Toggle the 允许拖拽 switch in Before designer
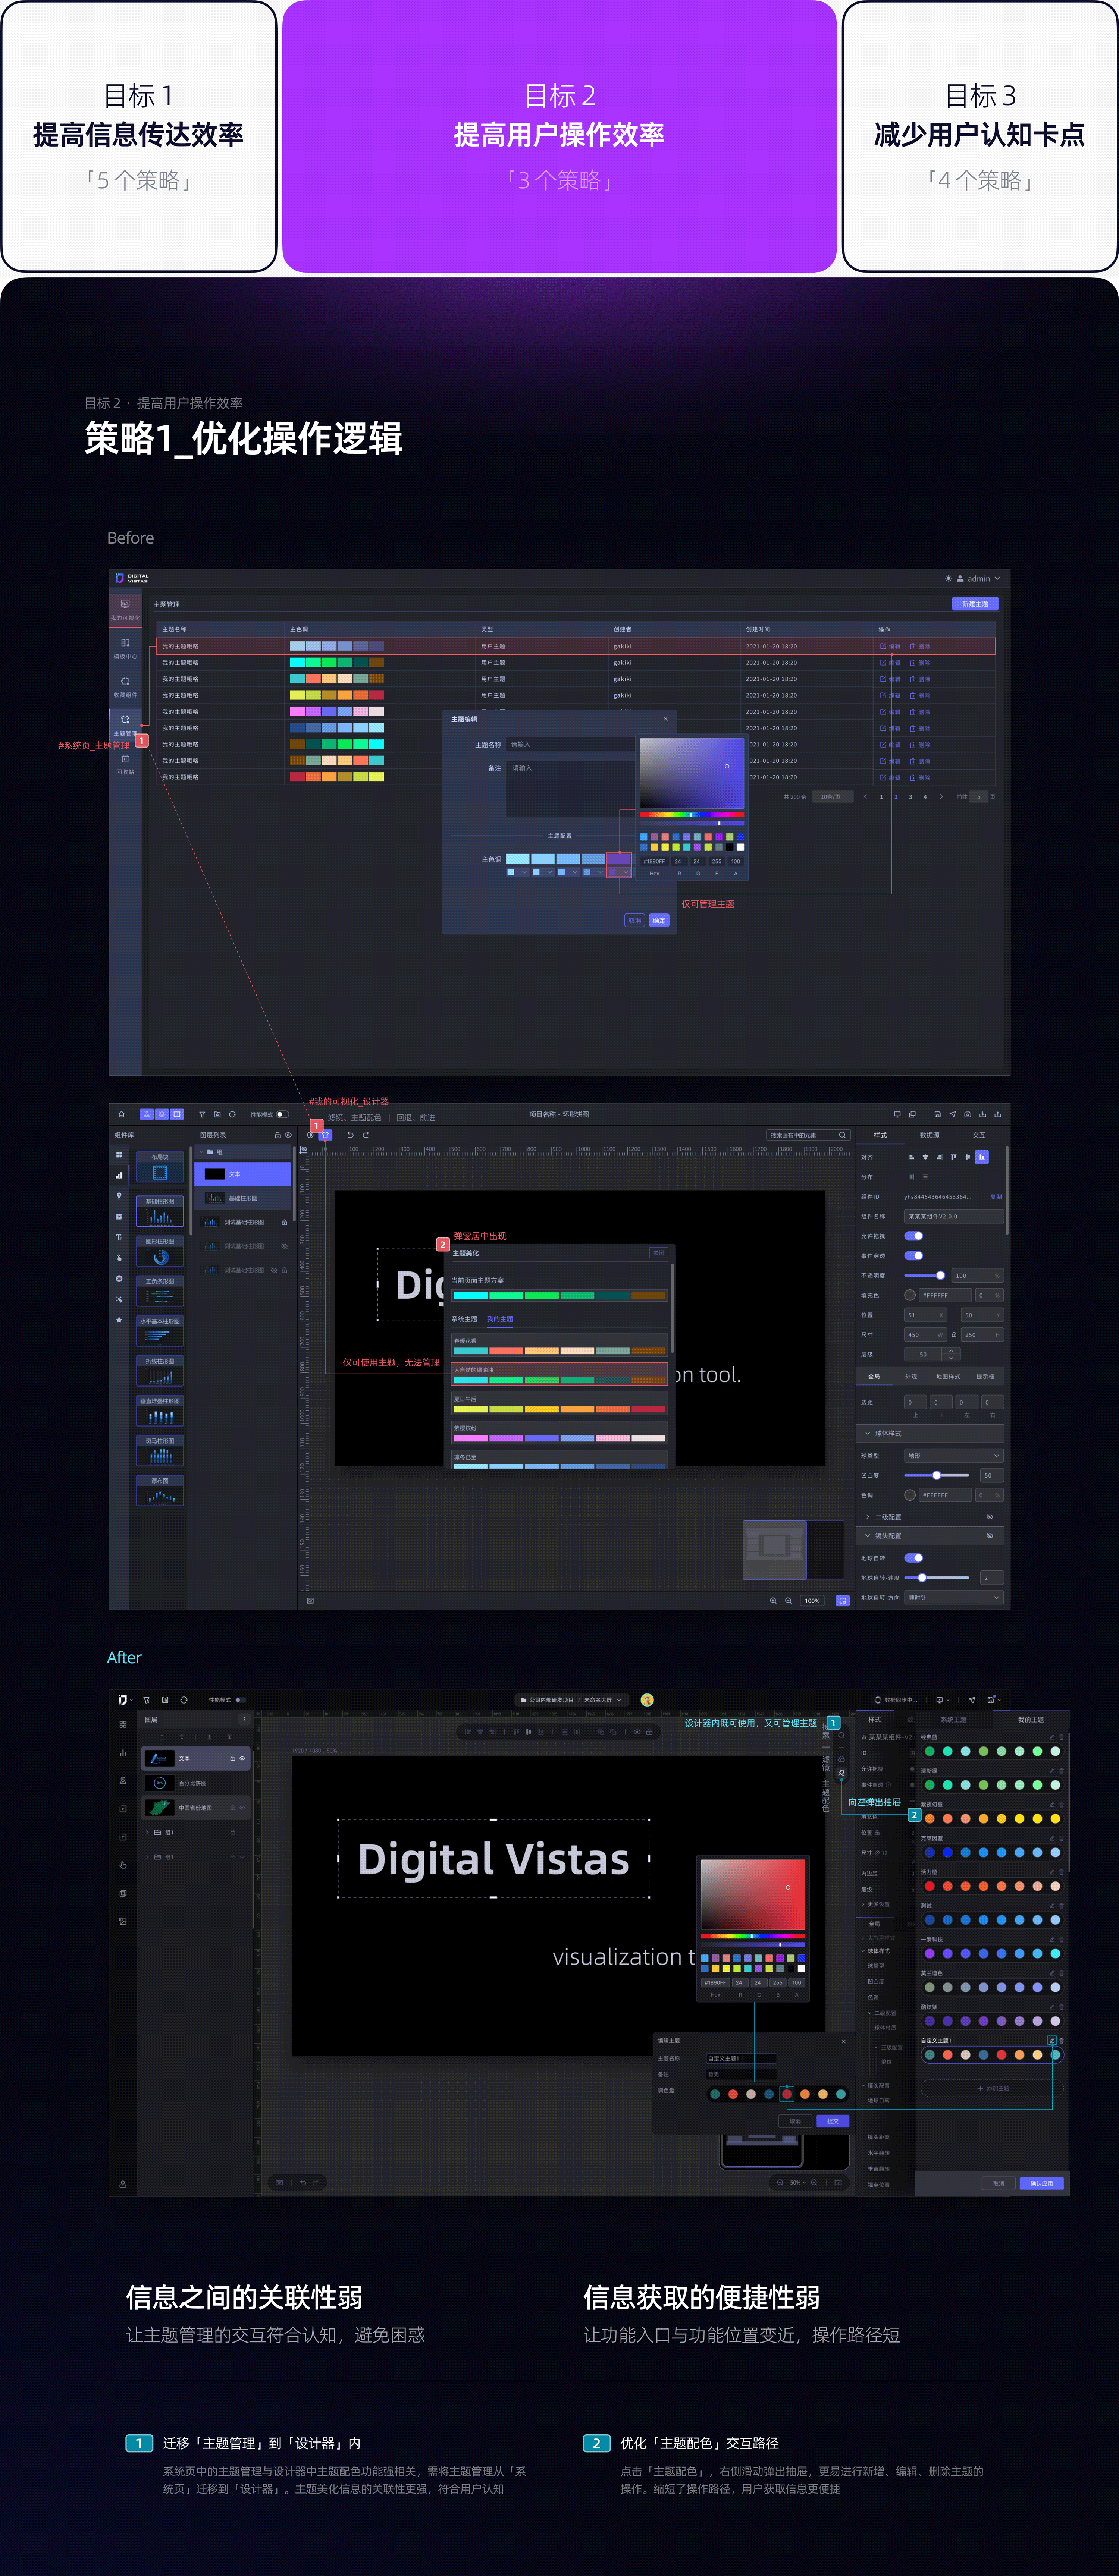The height and width of the screenshot is (2576, 1119). tap(914, 1236)
